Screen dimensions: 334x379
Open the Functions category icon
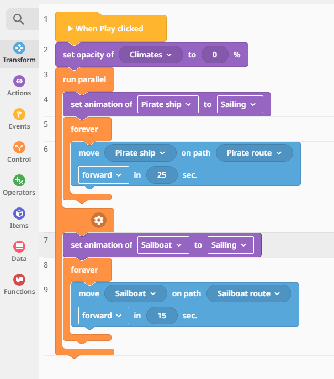(x=19, y=280)
